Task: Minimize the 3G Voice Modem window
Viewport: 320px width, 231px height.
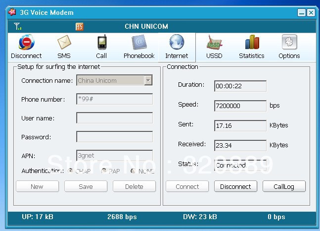Action: 302,13
